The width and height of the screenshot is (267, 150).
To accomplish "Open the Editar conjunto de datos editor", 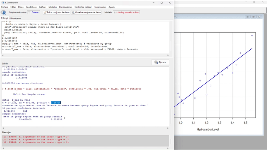I will pos(57,13).
